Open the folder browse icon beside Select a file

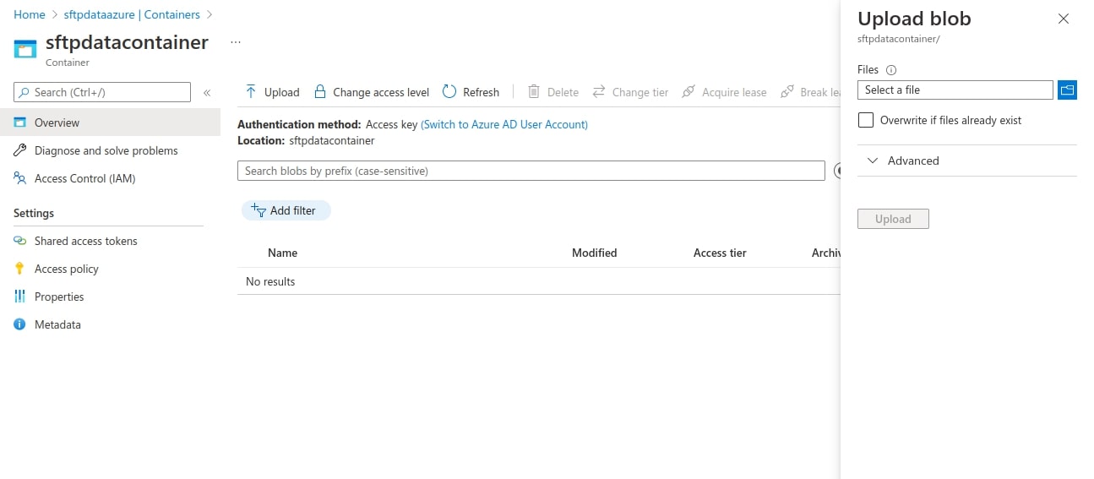click(x=1067, y=90)
